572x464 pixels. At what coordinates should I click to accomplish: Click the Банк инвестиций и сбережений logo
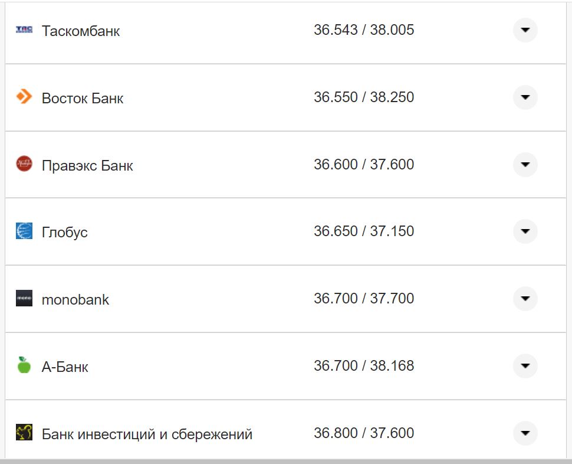pos(24,433)
